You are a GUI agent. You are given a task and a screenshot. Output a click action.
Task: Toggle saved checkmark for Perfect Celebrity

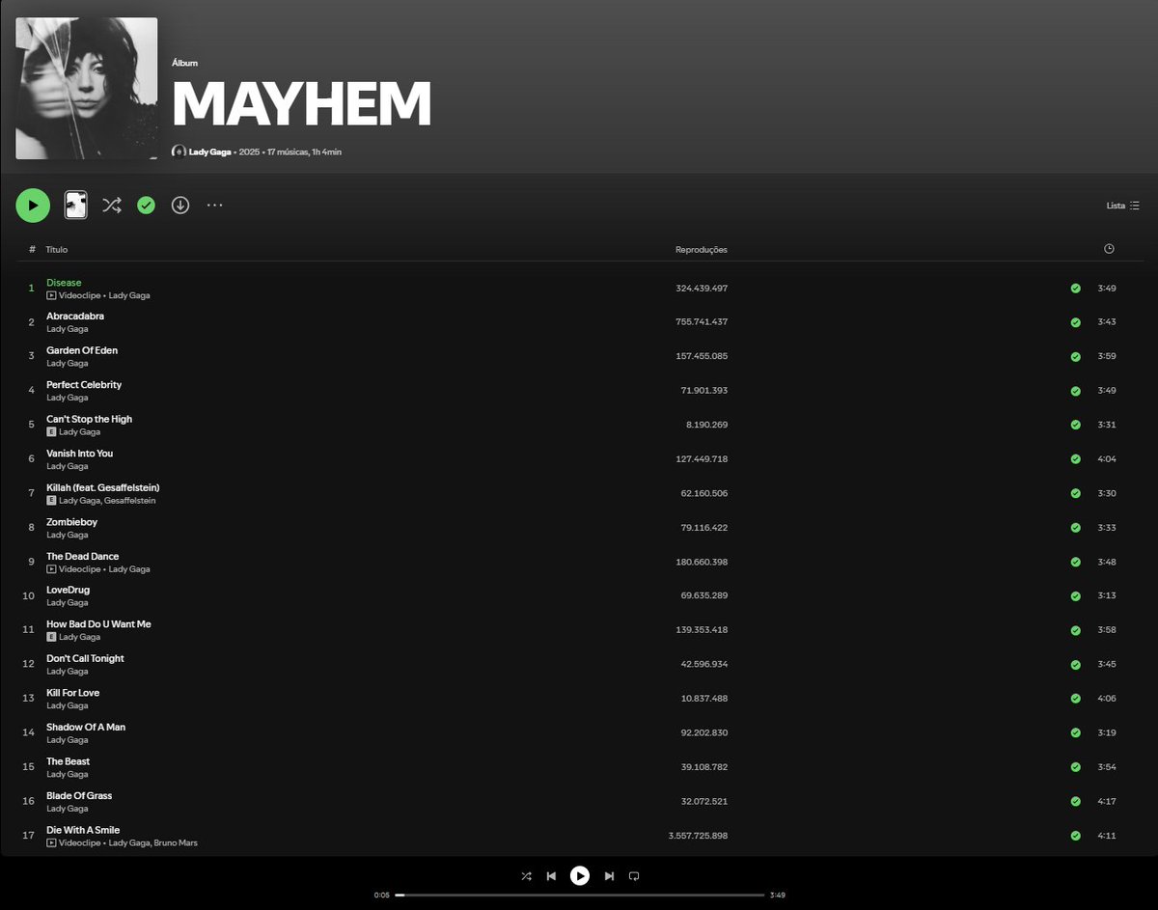pyautogui.click(x=1075, y=391)
